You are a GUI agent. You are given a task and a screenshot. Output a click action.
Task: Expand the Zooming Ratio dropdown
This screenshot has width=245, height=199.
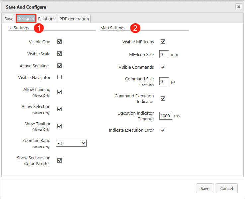click(x=71, y=143)
